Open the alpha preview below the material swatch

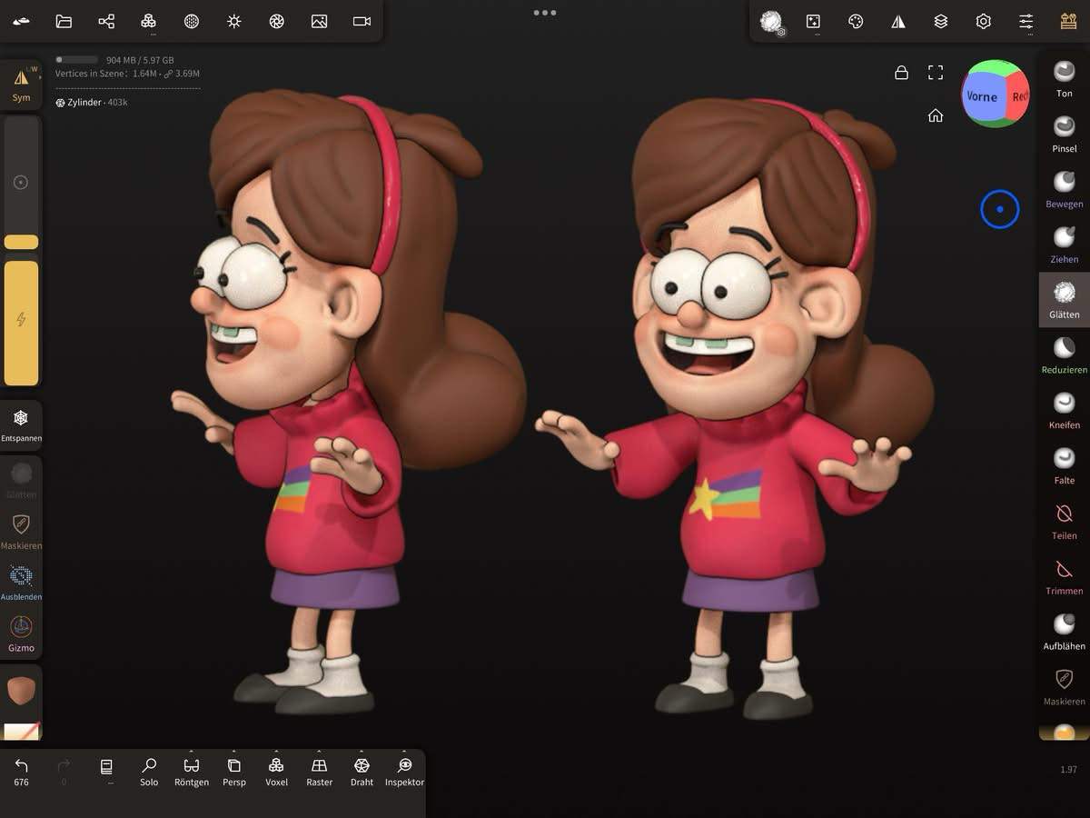coord(21,732)
